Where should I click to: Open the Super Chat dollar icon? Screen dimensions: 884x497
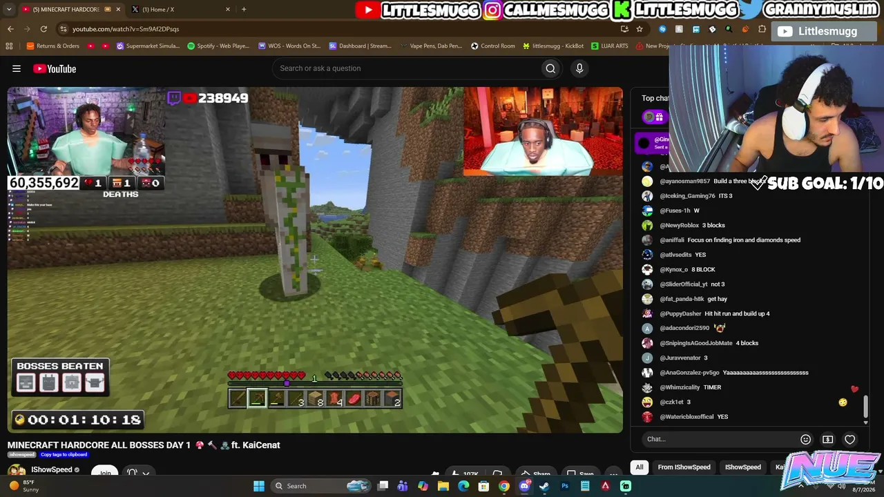827,439
